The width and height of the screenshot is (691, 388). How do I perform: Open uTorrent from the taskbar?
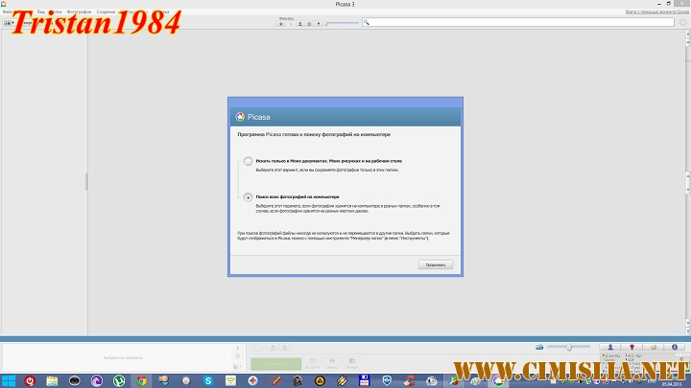(120, 380)
